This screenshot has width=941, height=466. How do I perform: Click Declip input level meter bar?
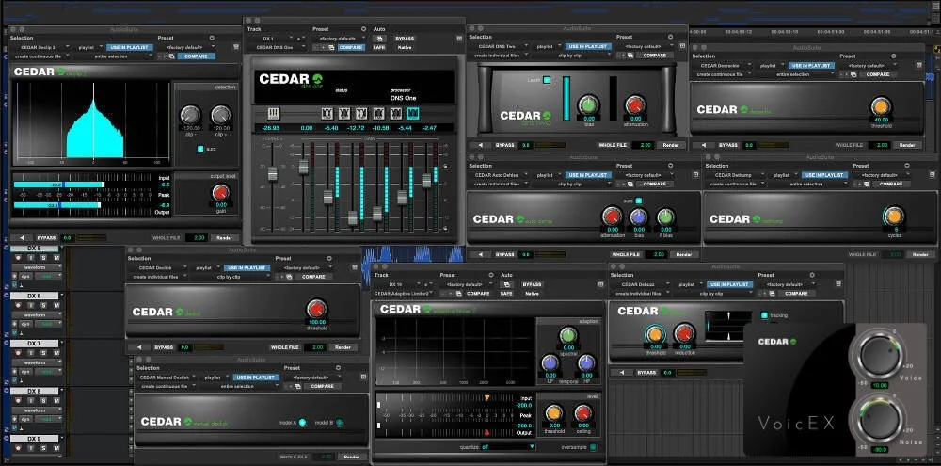(58, 185)
